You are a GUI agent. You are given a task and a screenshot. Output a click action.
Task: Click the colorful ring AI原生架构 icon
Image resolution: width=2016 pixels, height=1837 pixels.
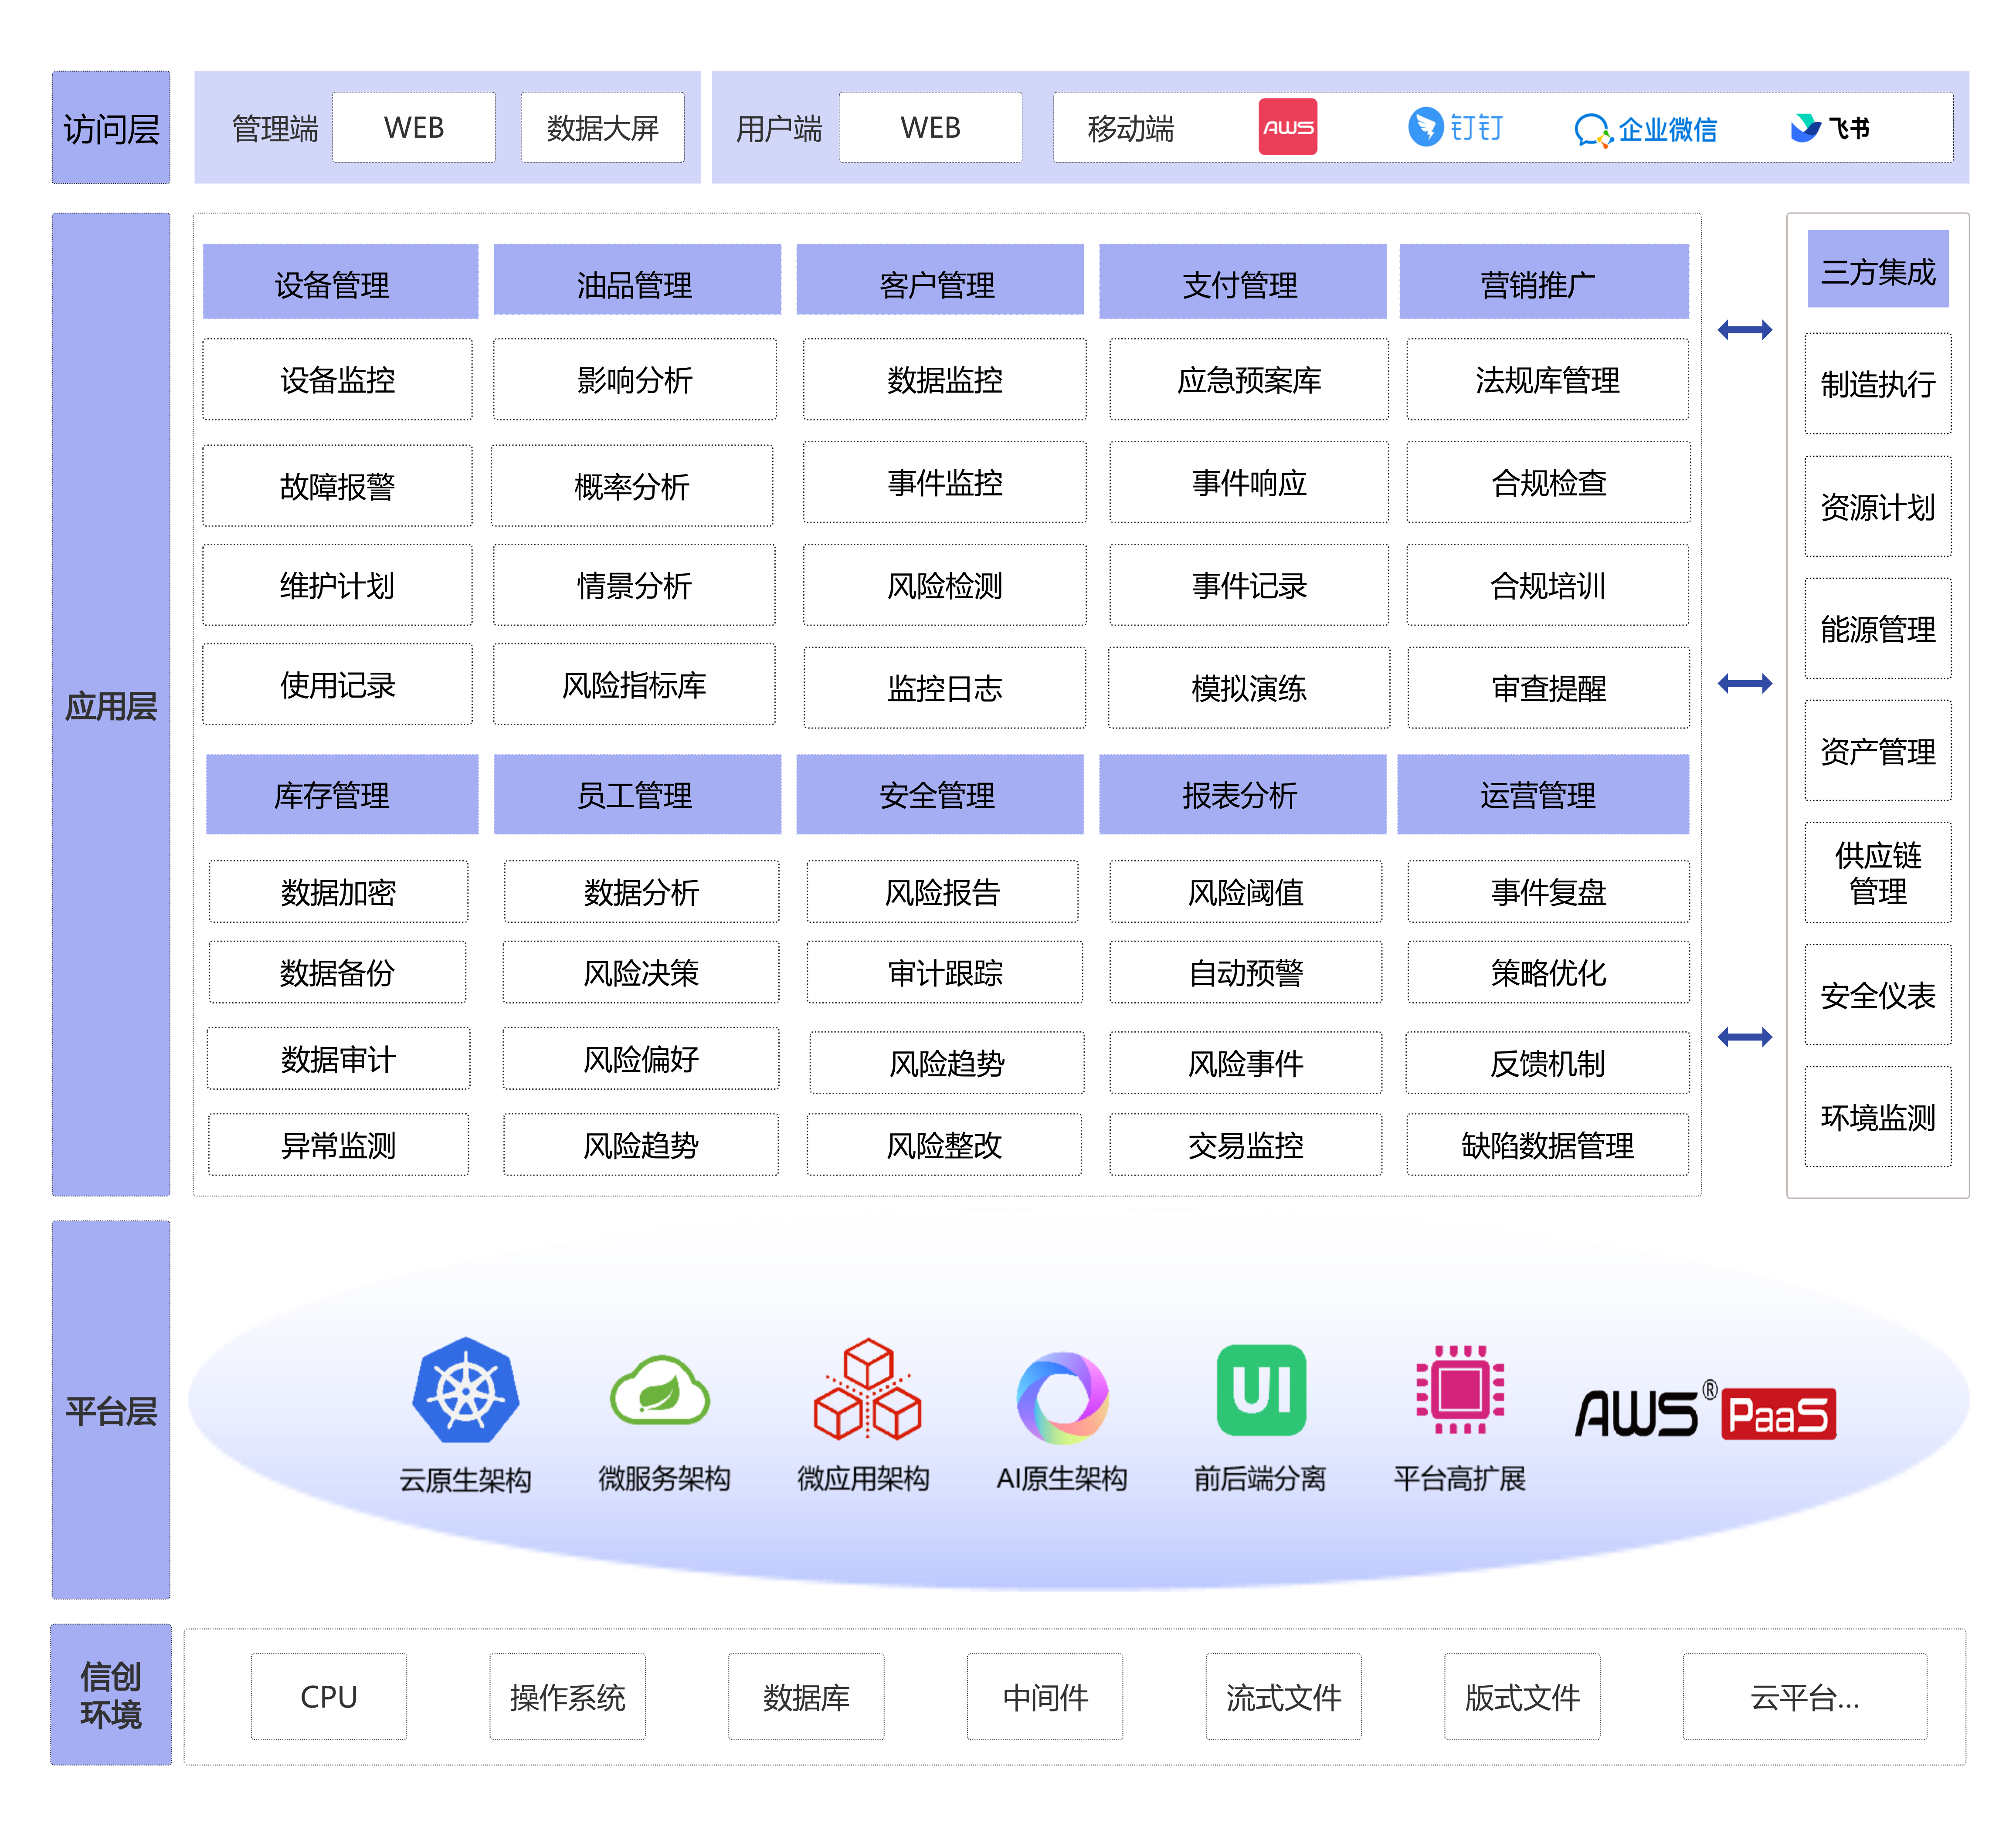pos(1062,1397)
